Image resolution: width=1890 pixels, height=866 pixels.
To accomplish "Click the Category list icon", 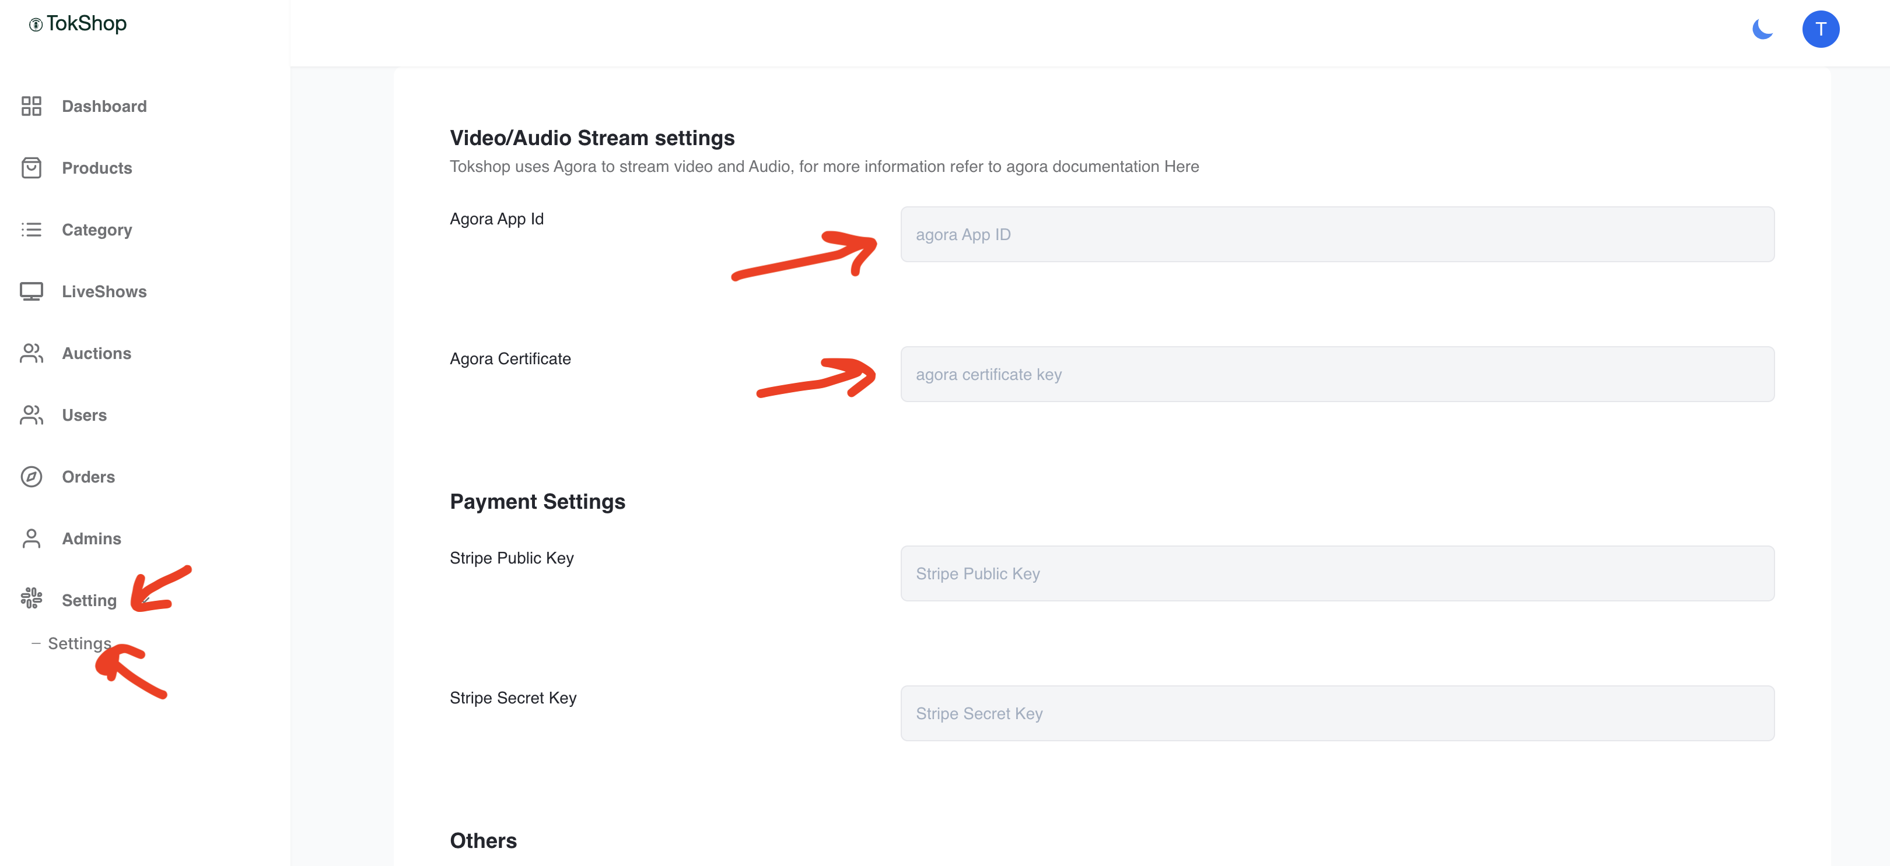I will point(31,230).
